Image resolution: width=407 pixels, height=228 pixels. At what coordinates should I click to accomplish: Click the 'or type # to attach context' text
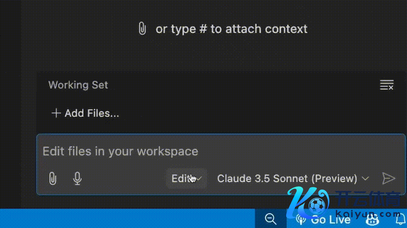231,29
